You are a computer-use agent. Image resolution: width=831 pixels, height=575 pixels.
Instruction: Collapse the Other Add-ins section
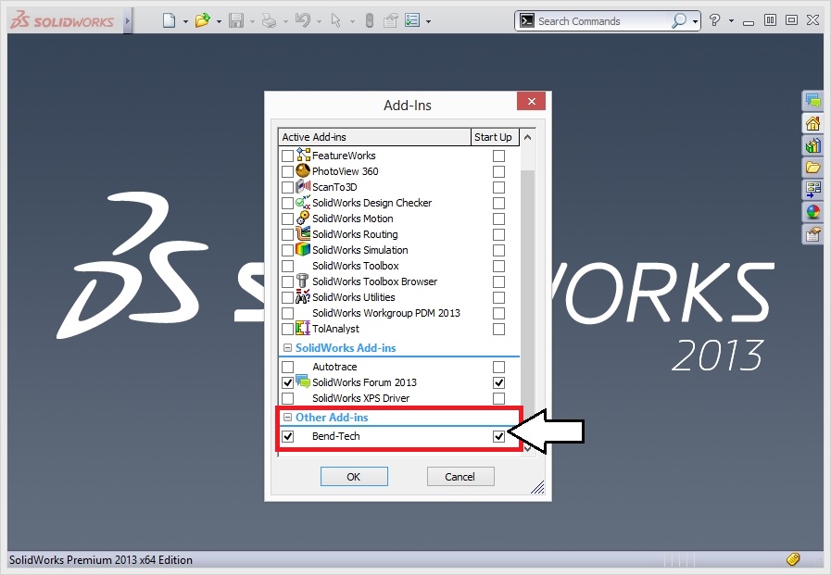pyautogui.click(x=288, y=418)
